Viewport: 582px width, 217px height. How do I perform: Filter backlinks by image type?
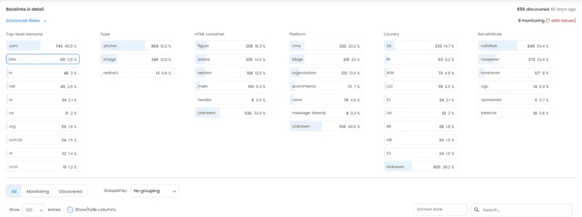pos(137,59)
